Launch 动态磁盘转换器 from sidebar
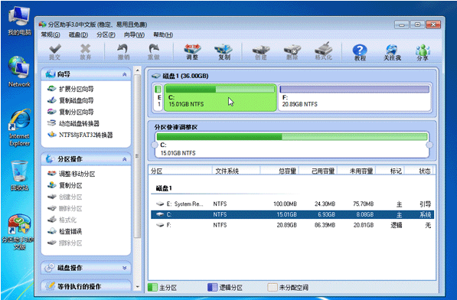Screen dimensions: 457x300 pyautogui.click(x=73, y=123)
